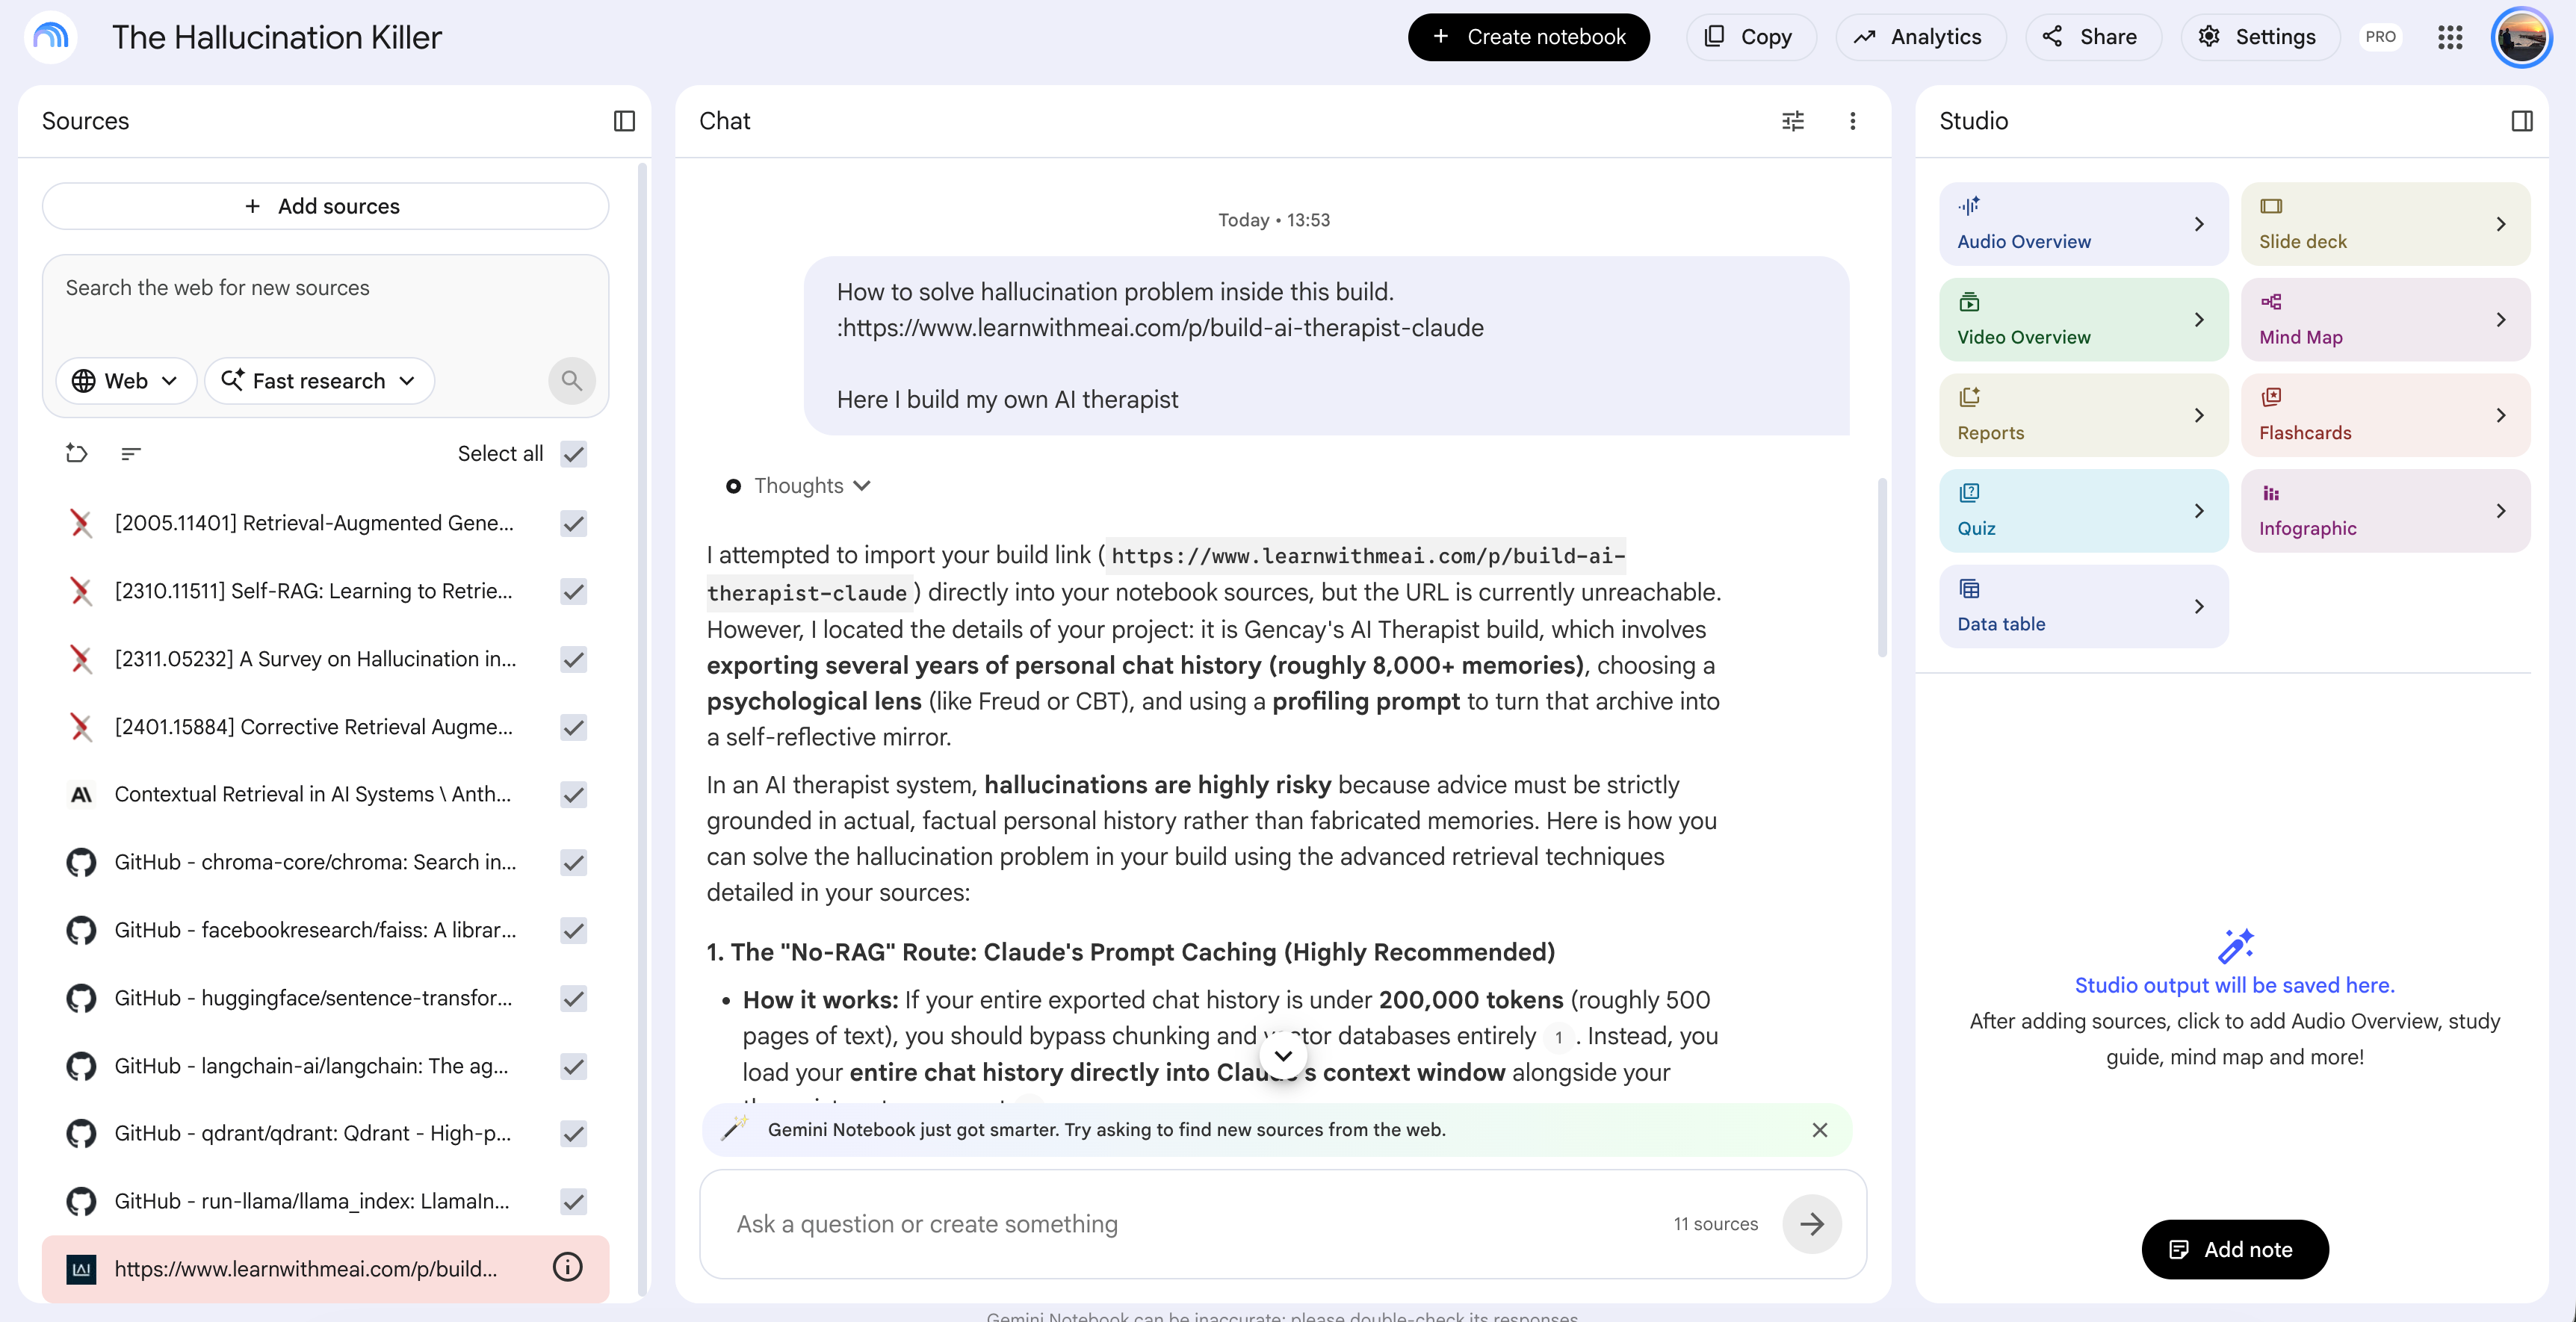Submit the chat question arrow

point(1812,1223)
